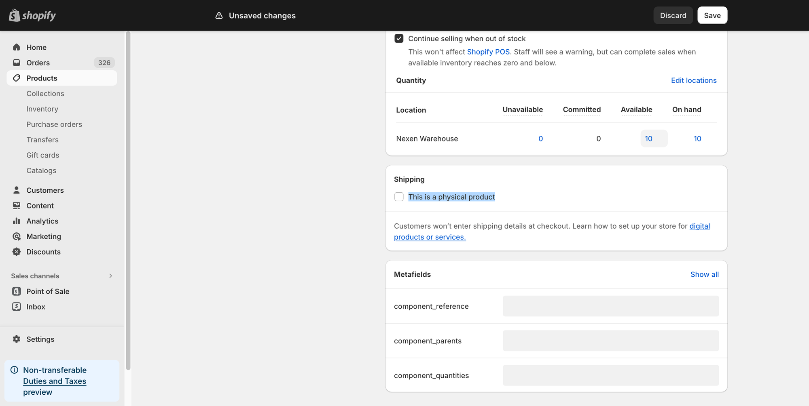The image size is (809, 406).
Task: Show all metafields
Action: click(704, 274)
